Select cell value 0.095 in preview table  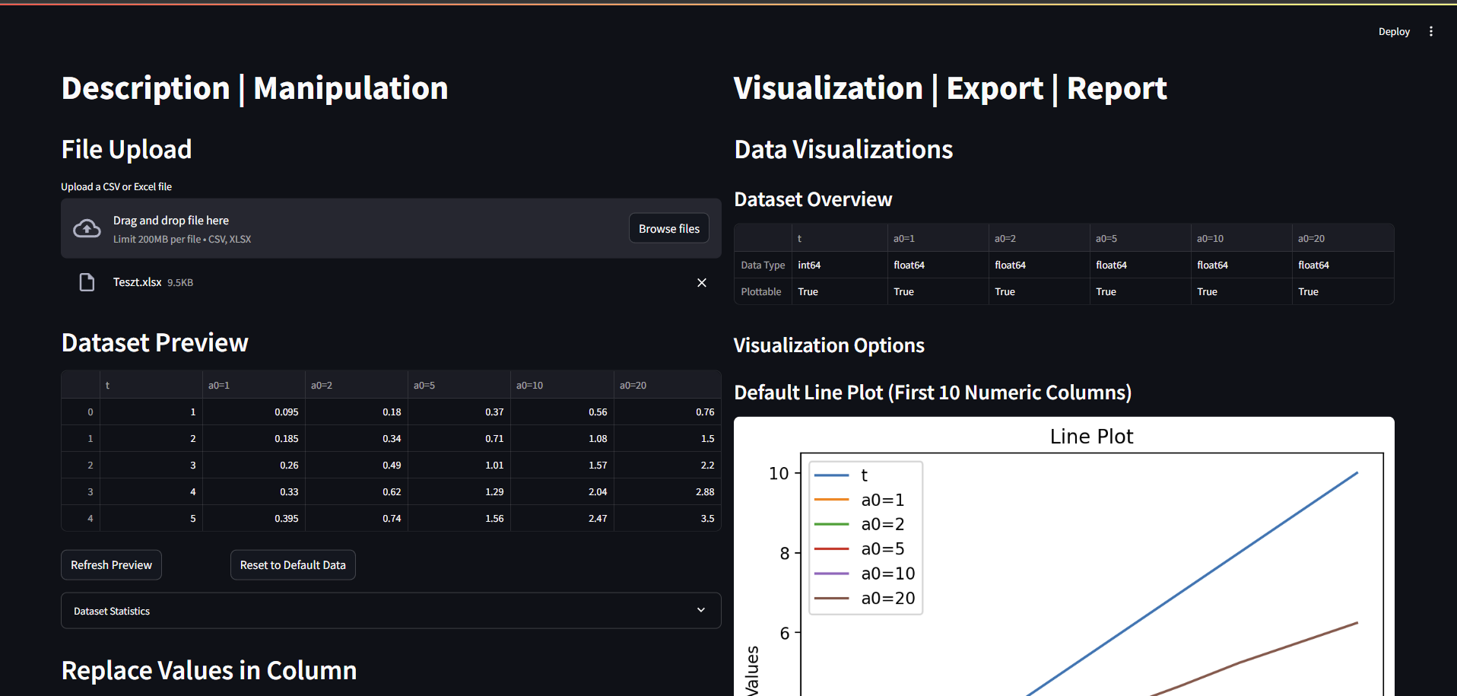[253, 412]
